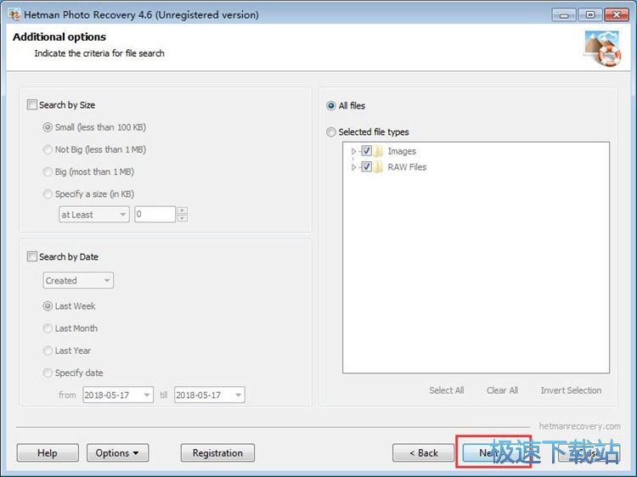Screen dimensions: 637x477
Task: Click the Help button
Action: coord(48,453)
